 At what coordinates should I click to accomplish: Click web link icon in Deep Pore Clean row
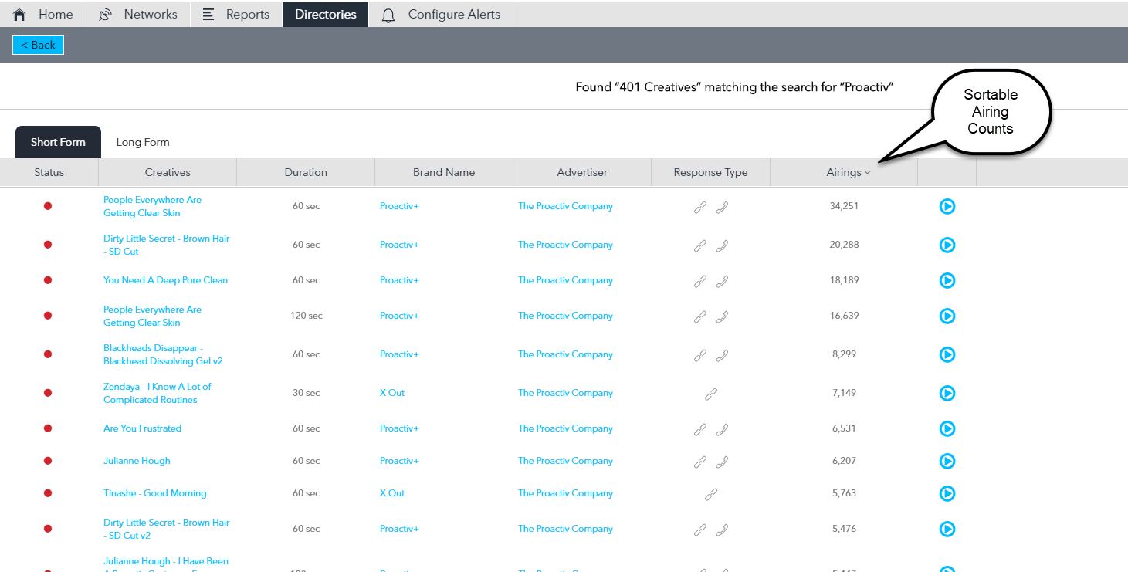click(700, 281)
